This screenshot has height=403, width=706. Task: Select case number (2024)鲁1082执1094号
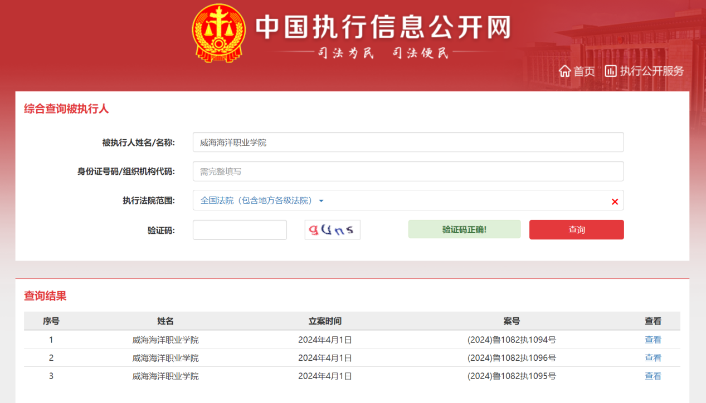coord(512,340)
